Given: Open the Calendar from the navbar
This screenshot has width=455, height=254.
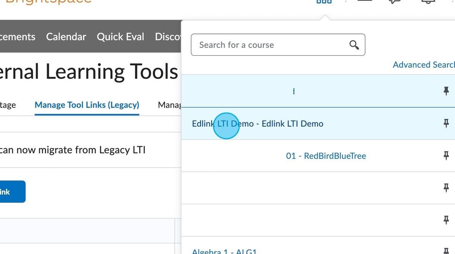Looking at the screenshot, I should (66, 36).
